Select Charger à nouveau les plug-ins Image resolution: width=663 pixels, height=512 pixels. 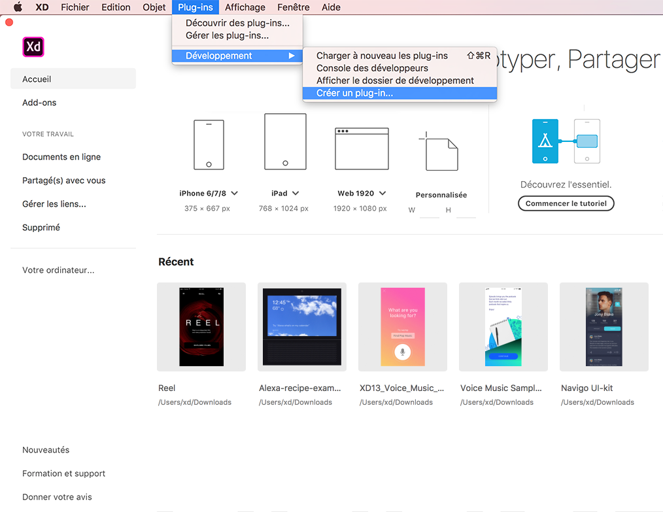[399, 56]
